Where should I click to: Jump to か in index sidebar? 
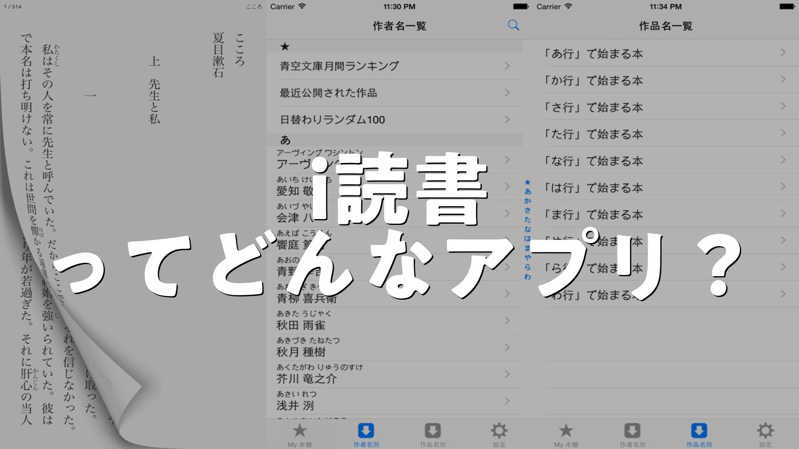pos(528,201)
